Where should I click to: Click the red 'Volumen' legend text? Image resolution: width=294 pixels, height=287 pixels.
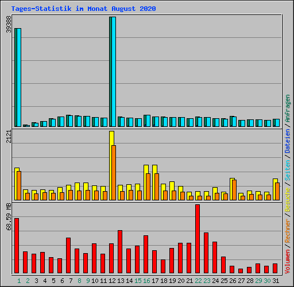(x=288, y=261)
